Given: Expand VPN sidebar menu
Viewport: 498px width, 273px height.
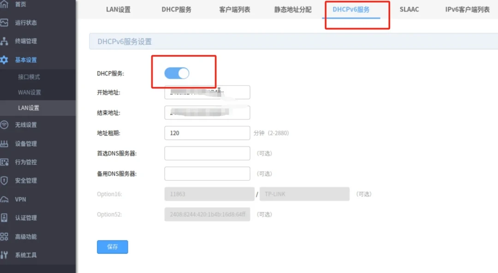Looking at the screenshot, I should (x=20, y=199).
